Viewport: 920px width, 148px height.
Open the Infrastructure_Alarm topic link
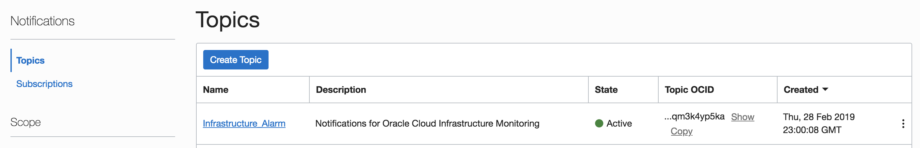[x=244, y=124]
